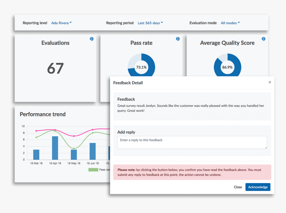The width and height of the screenshot is (286, 213).
Task: Show info for Average Quality Score card
Action: [263, 39]
